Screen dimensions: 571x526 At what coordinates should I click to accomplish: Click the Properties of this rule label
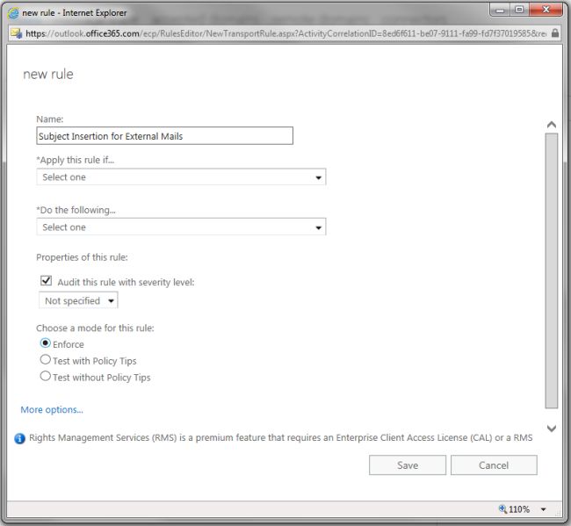click(x=82, y=257)
